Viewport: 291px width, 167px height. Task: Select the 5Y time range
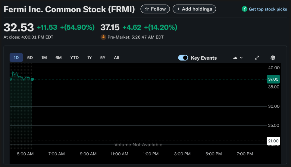click(103, 58)
